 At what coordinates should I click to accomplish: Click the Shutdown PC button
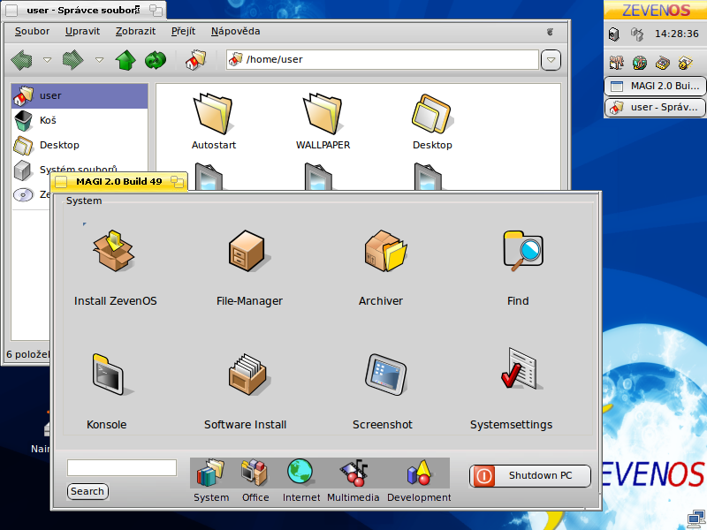coord(529,476)
